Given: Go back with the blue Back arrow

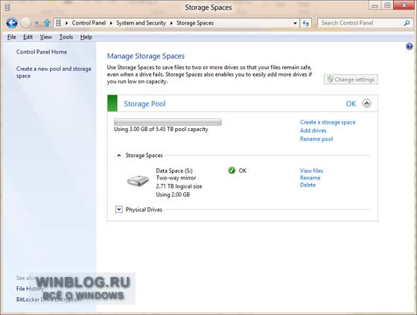Looking at the screenshot, I should pyautogui.click(x=12, y=23).
